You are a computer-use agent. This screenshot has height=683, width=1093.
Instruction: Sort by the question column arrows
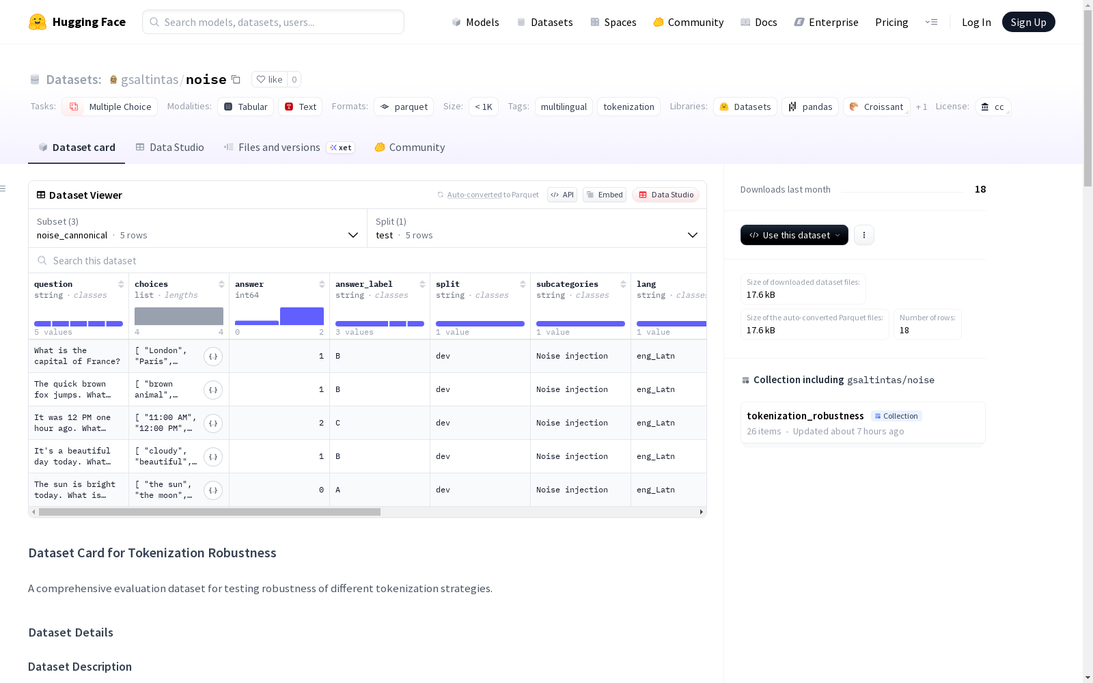point(121,284)
